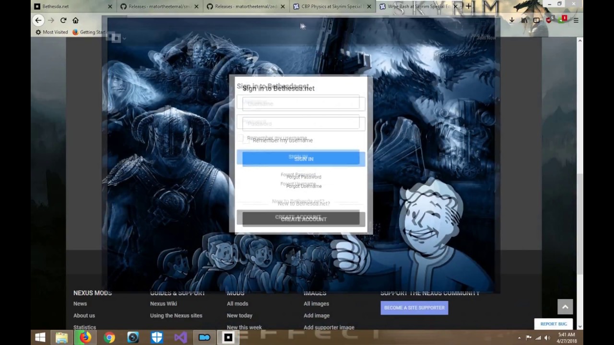Image resolution: width=614 pixels, height=345 pixels.
Task: Open the All images link
Action: click(316, 304)
